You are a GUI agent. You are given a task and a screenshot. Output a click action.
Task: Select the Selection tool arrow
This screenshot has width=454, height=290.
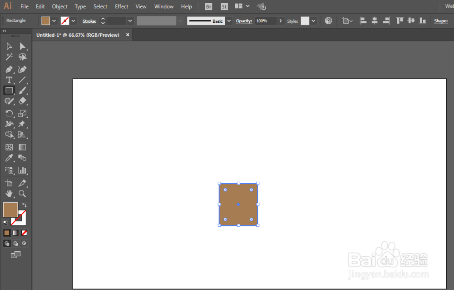(9, 46)
